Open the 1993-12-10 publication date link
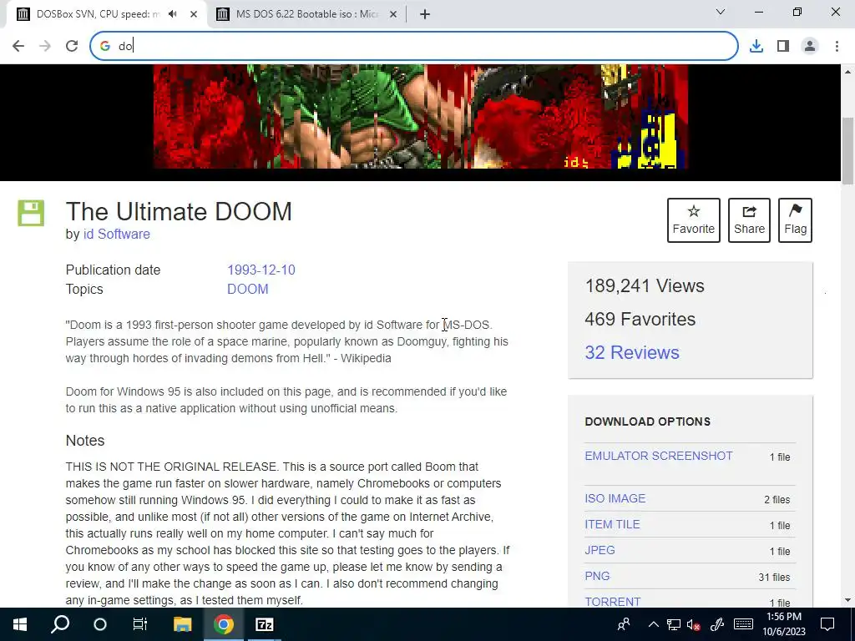The image size is (855, 641). (x=261, y=270)
